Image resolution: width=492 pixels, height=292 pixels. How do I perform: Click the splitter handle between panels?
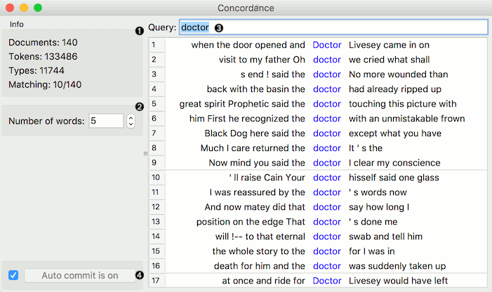point(145,152)
